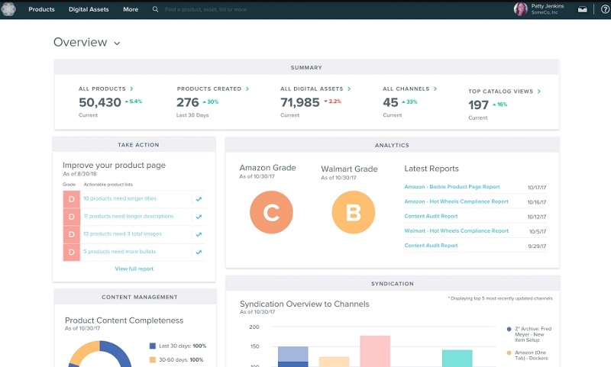Click the search magnifier icon
This screenshot has height=367, width=611.
click(x=155, y=9)
